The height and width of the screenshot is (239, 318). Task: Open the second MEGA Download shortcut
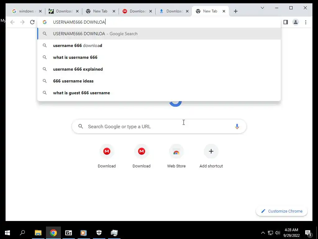[x=142, y=156]
